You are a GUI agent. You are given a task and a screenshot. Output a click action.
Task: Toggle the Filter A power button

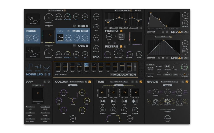pyautogui.click(x=121, y=31)
